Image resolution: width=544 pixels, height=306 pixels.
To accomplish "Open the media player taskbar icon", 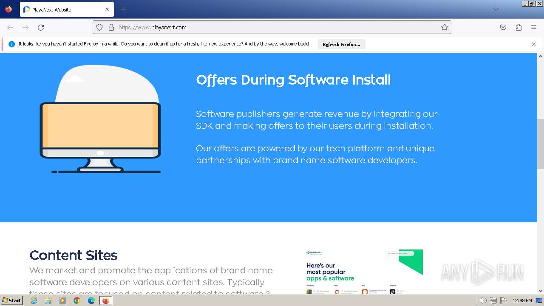I will [62, 300].
